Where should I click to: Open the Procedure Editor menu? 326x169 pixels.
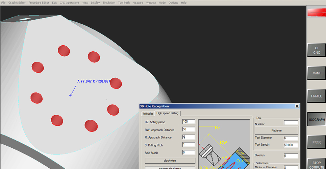[39, 3]
